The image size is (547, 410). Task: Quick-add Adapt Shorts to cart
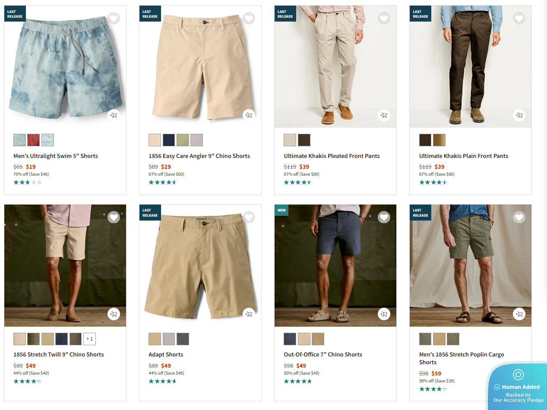coord(249,314)
